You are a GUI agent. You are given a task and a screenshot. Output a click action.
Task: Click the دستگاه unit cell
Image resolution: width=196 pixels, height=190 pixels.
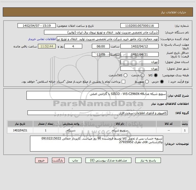(x=71, y=130)
